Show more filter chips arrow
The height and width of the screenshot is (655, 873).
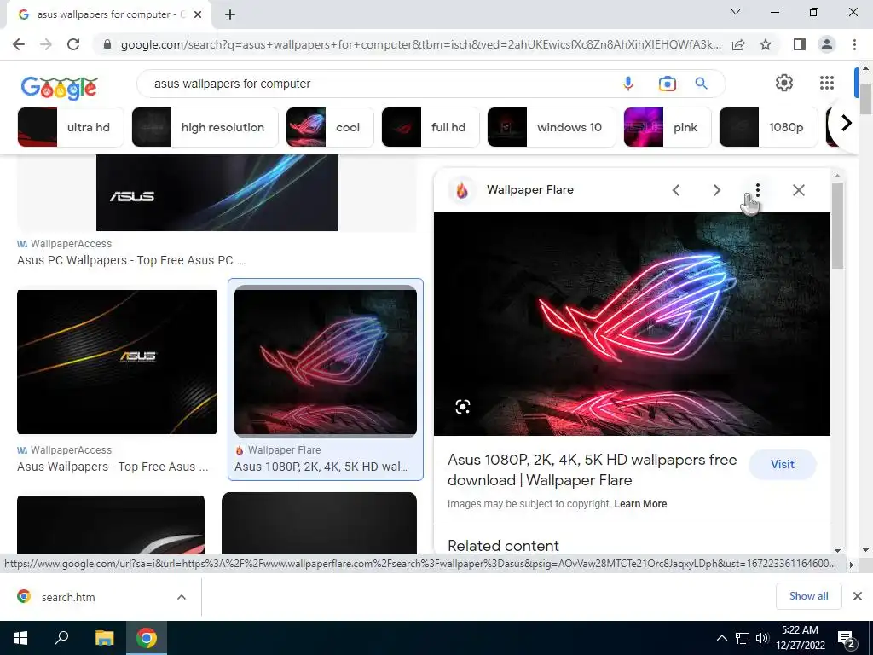[847, 123]
